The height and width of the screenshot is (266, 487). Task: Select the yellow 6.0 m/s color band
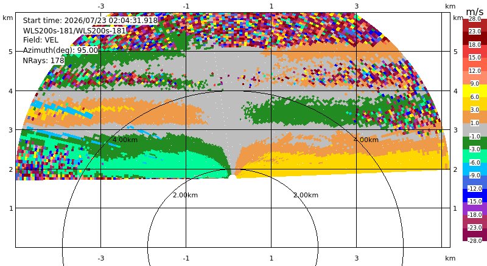point(475,90)
